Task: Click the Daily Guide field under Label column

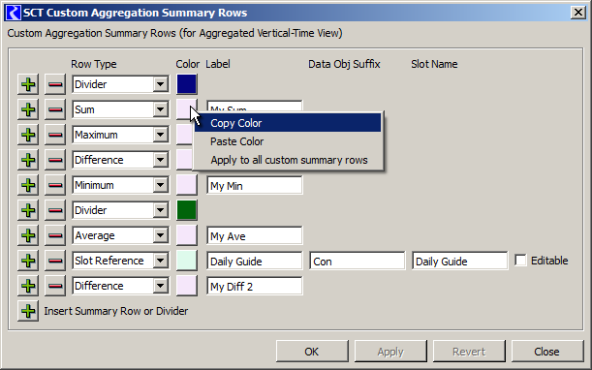Action: pos(255,261)
